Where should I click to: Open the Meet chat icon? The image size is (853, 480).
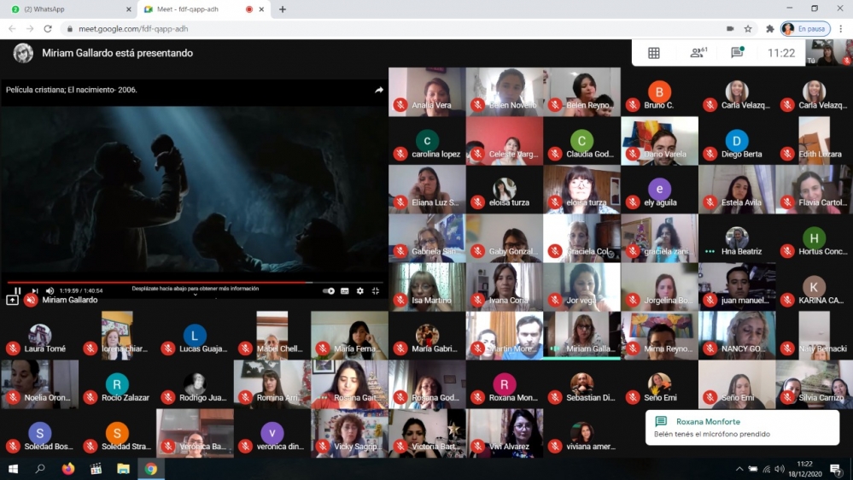pyautogui.click(x=737, y=52)
